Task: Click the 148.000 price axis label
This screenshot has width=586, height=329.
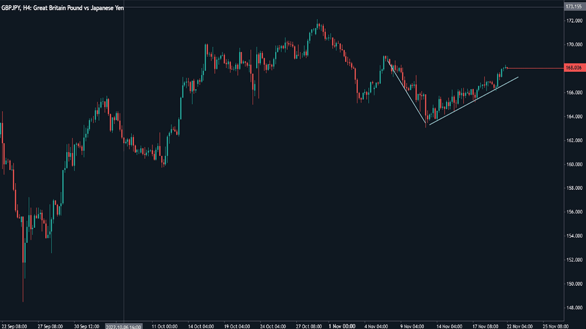Action: click(574, 308)
